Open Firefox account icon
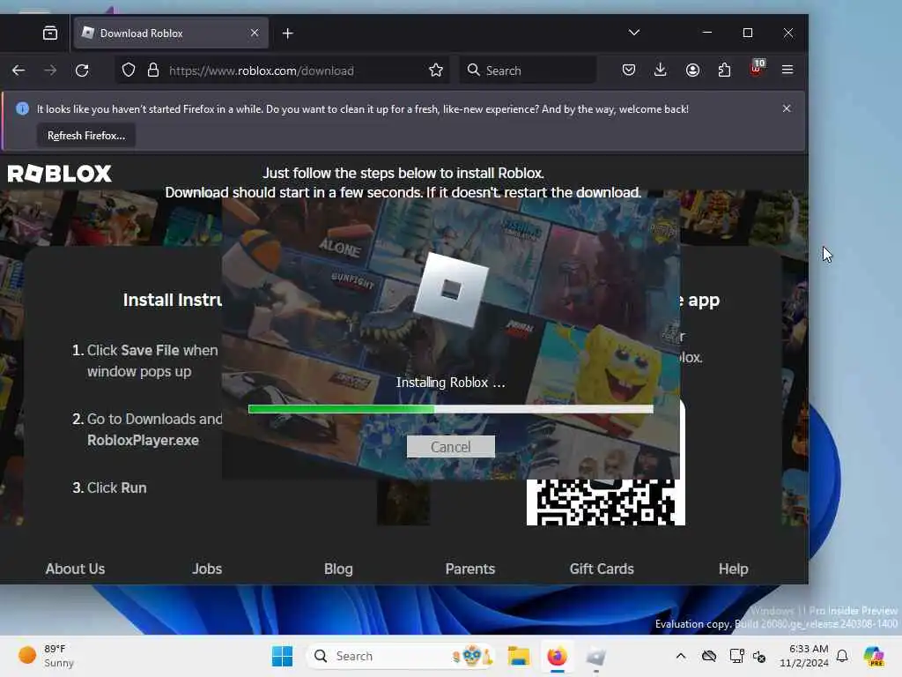Image resolution: width=902 pixels, height=677 pixels. [x=692, y=71]
